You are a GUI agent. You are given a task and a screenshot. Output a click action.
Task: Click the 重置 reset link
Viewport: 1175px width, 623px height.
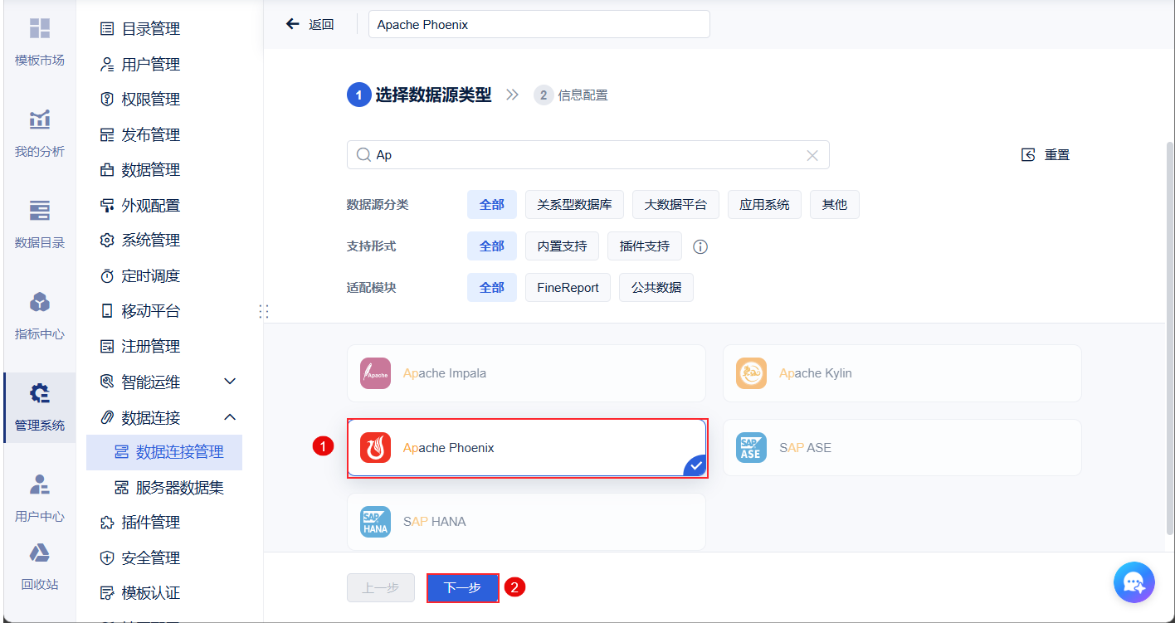tap(1057, 155)
